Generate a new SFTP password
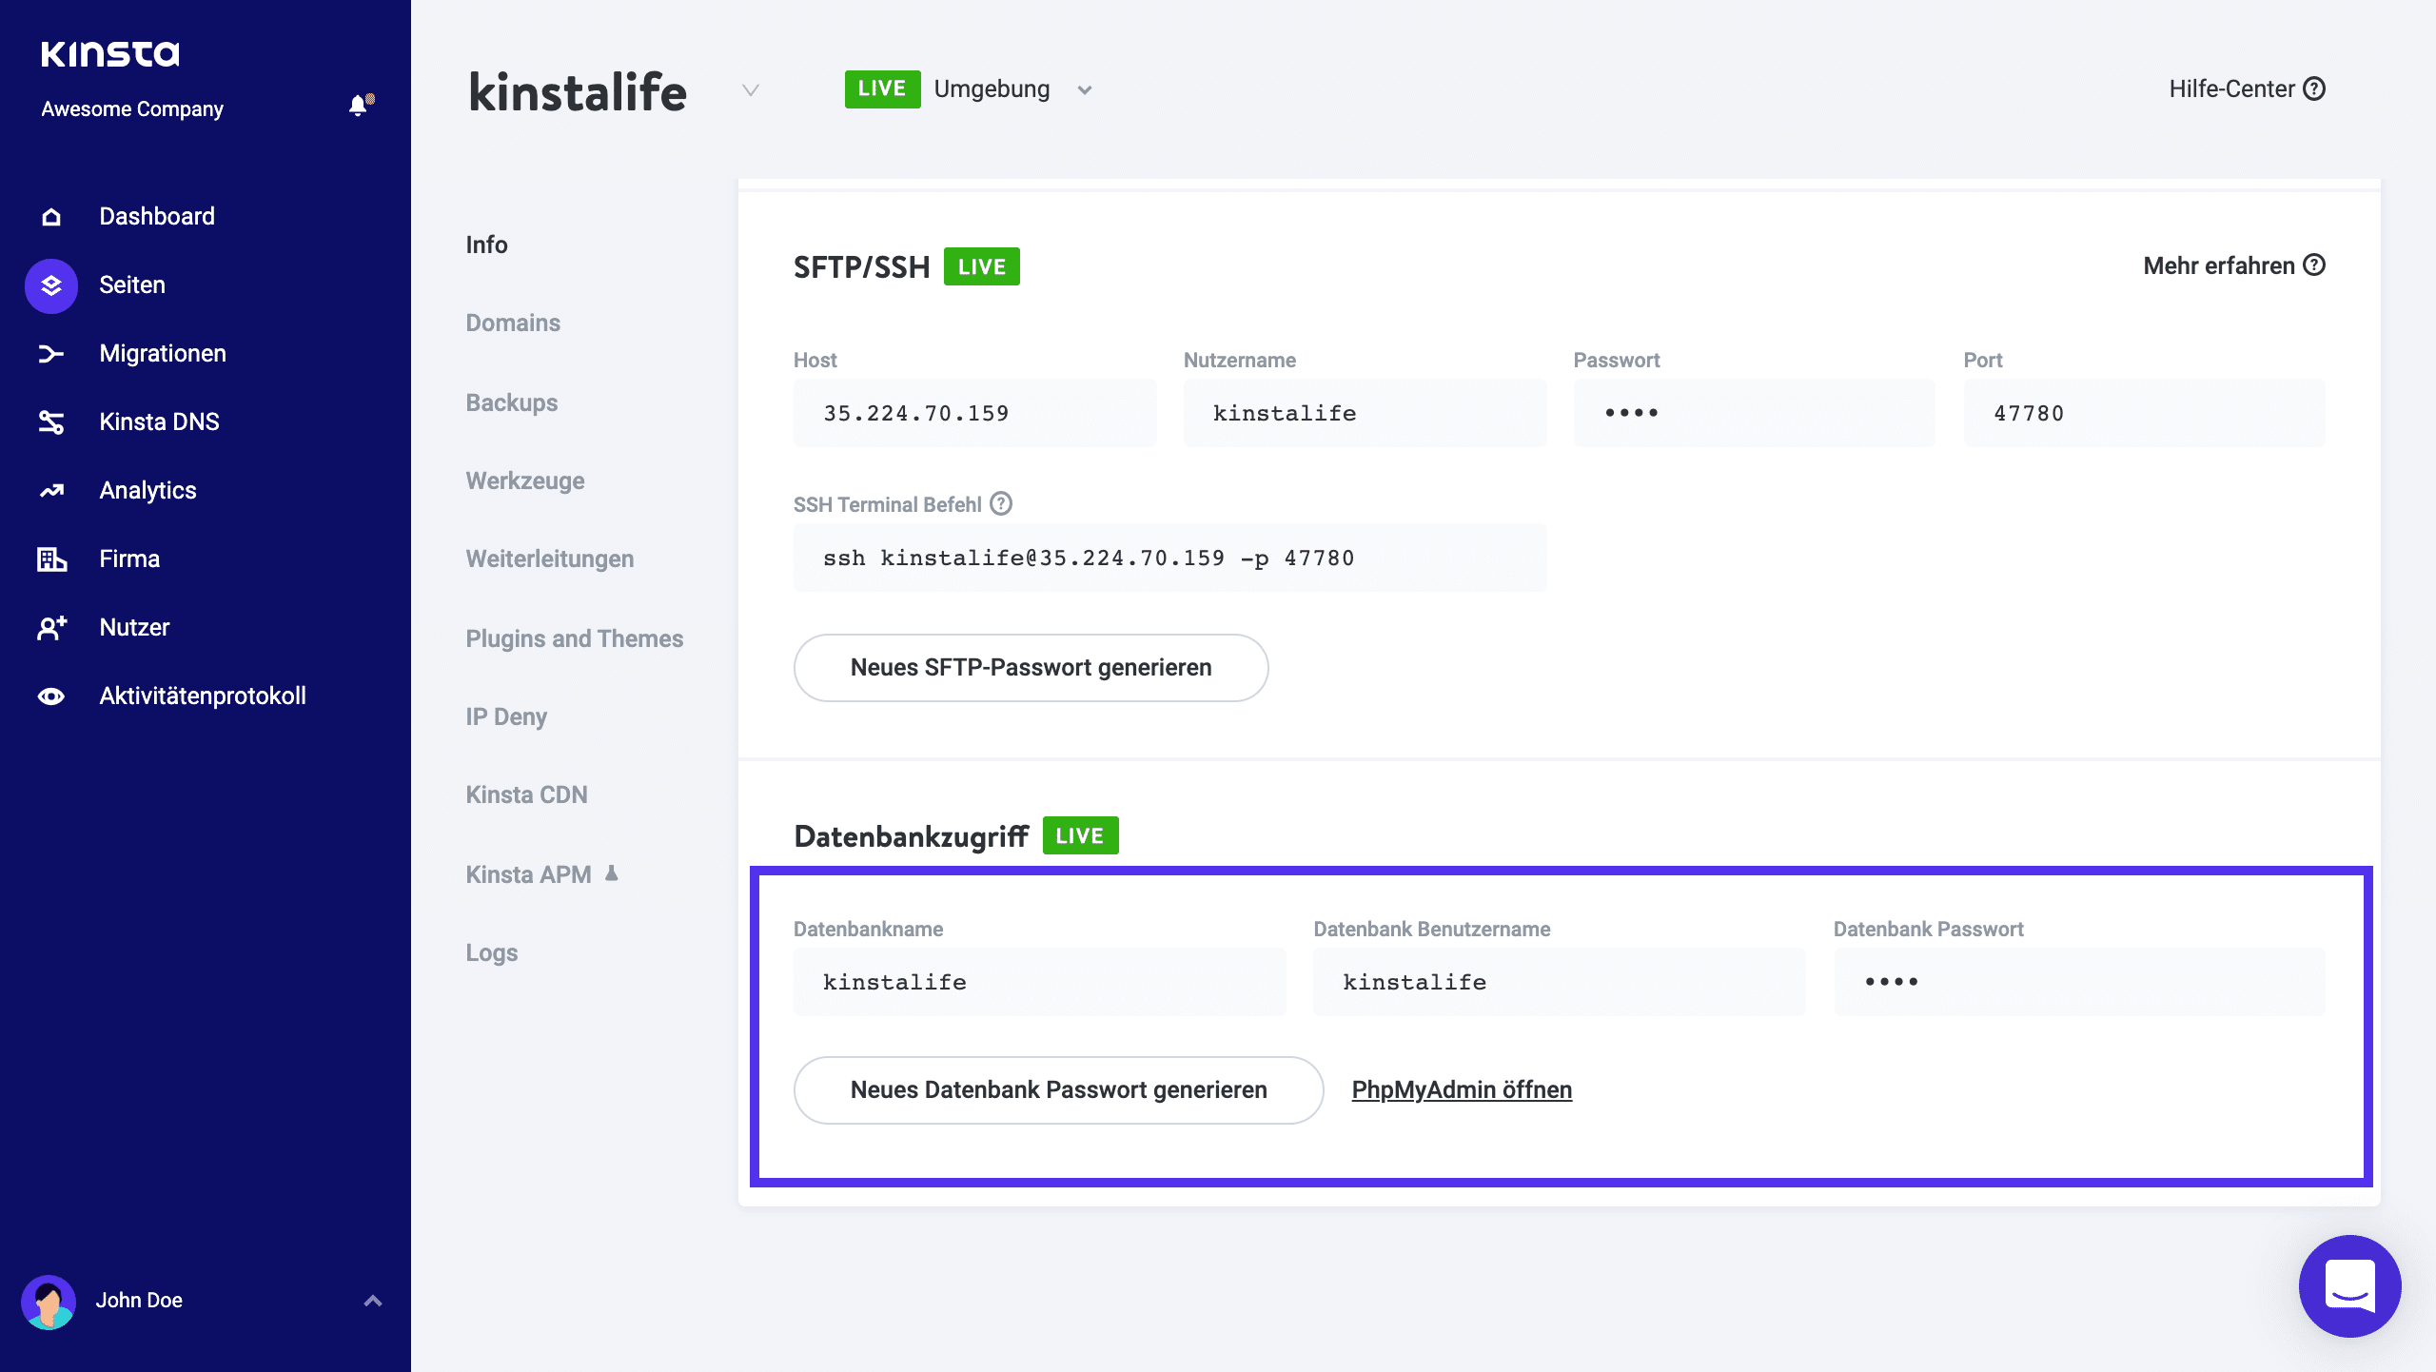 1031,667
